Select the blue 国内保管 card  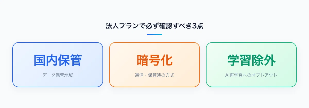(58, 65)
